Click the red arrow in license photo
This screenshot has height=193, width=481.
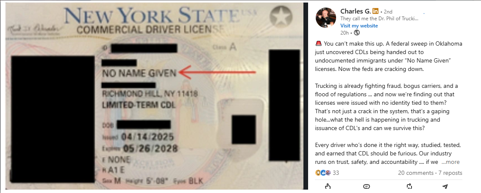[217, 73]
